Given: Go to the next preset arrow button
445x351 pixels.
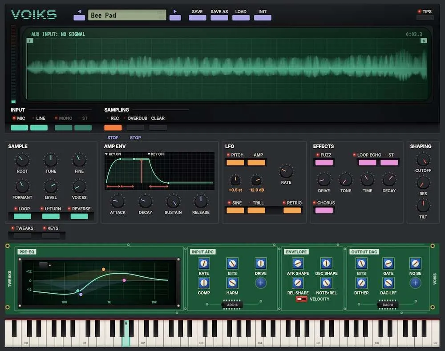Looking at the screenshot, I should point(175,18).
